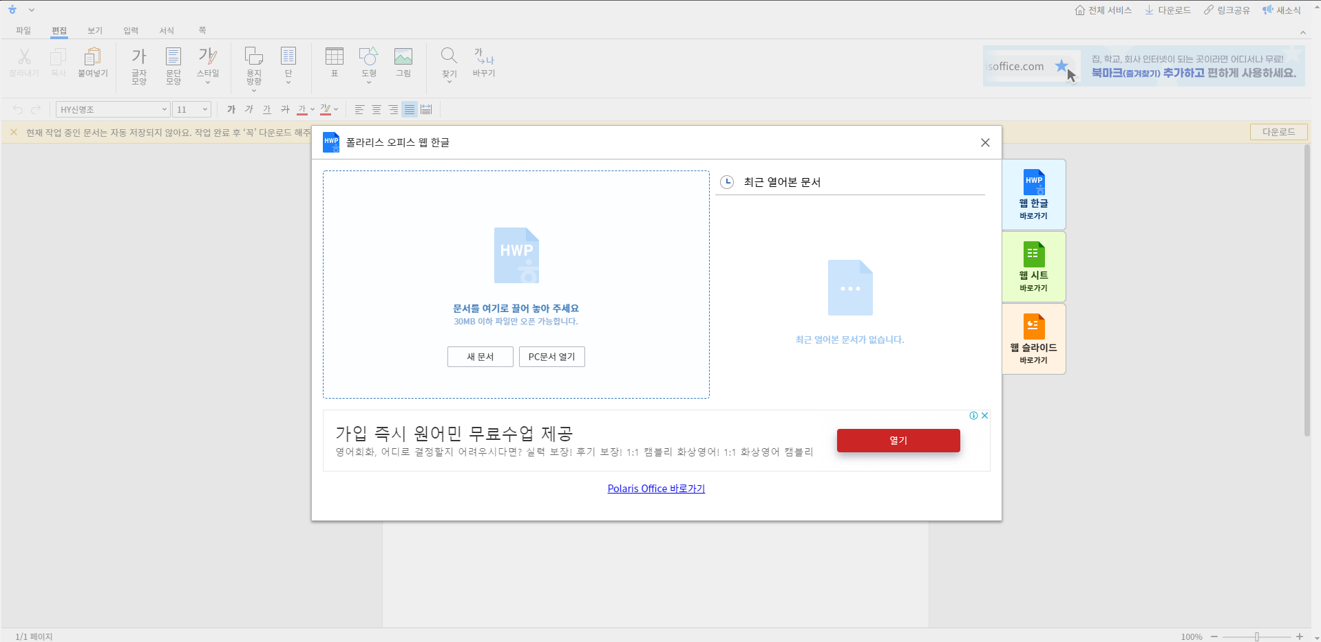The width and height of the screenshot is (1321, 642).
Task: Toggle italic text formatting
Action: click(x=249, y=109)
